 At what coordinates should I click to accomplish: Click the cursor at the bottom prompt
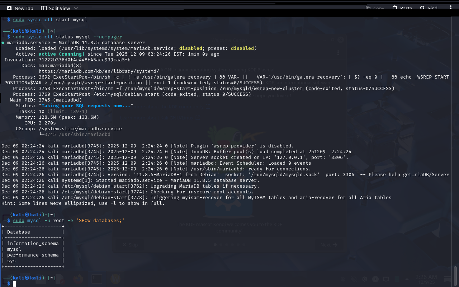coord(14,284)
